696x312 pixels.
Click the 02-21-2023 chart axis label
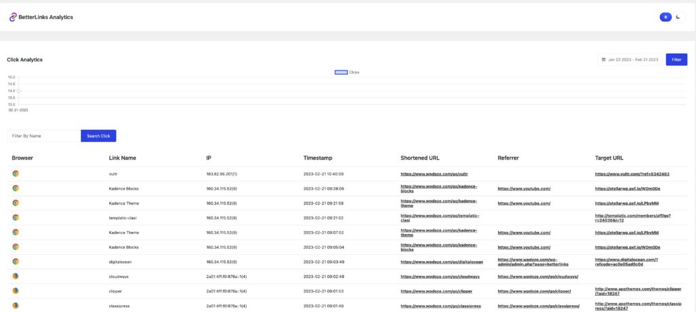(18, 110)
